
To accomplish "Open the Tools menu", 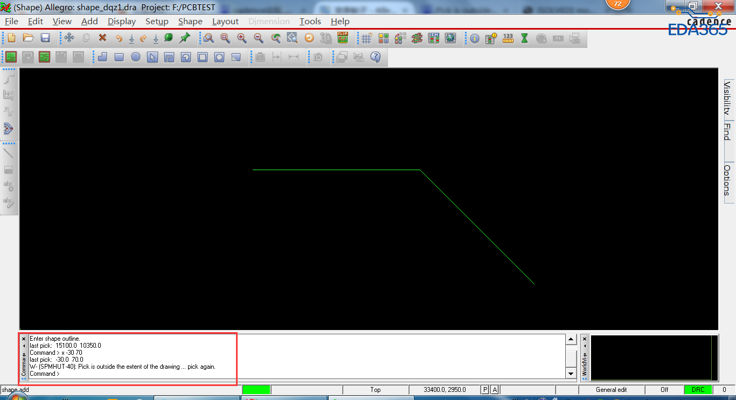I will point(310,22).
